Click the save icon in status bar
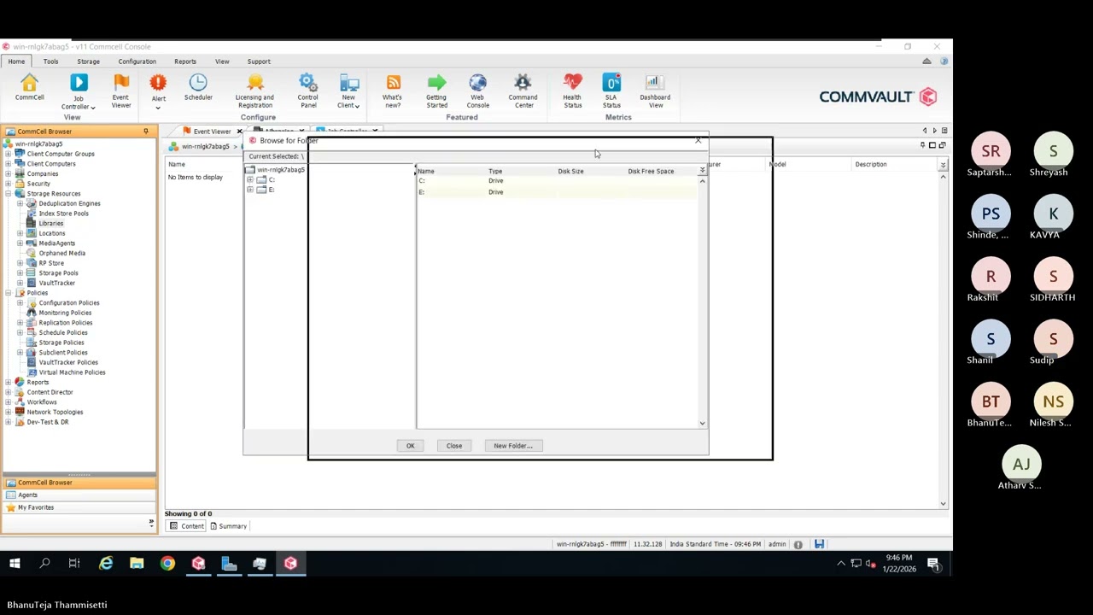The image size is (1093, 615). coord(819,544)
